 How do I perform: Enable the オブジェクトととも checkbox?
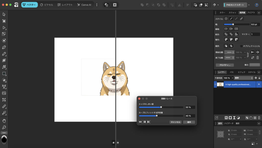241,46
